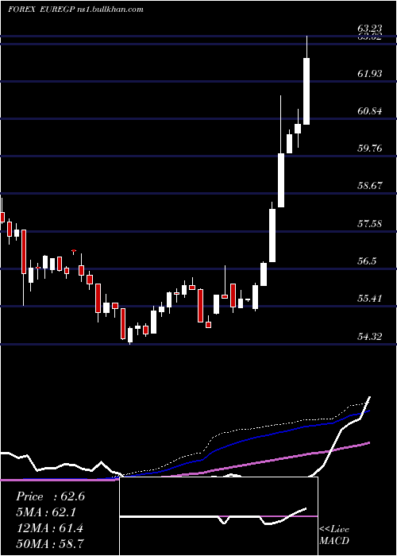Click the 60.84 price level label
Viewport: 397px width, 556px height.
pyautogui.click(x=370, y=111)
